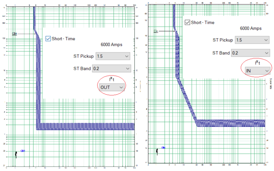Uncheck Short-Time checkbox in right panel

(x=187, y=23)
